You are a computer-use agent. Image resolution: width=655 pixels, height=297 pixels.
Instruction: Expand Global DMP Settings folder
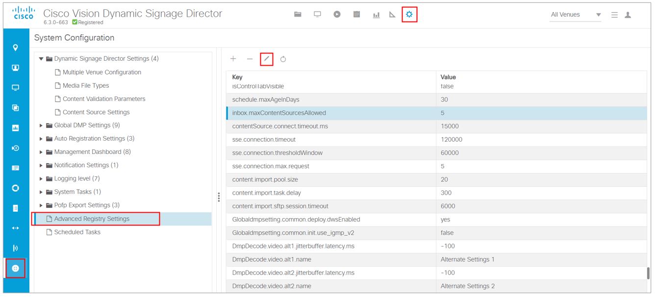42,125
